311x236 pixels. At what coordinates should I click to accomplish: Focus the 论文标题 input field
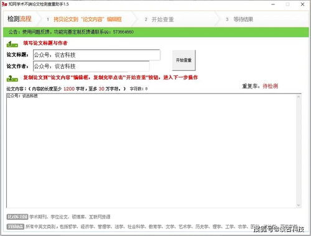(96, 55)
